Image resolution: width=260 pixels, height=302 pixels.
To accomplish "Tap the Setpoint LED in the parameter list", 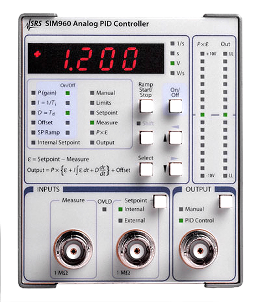I will click(x=92, y=112).
